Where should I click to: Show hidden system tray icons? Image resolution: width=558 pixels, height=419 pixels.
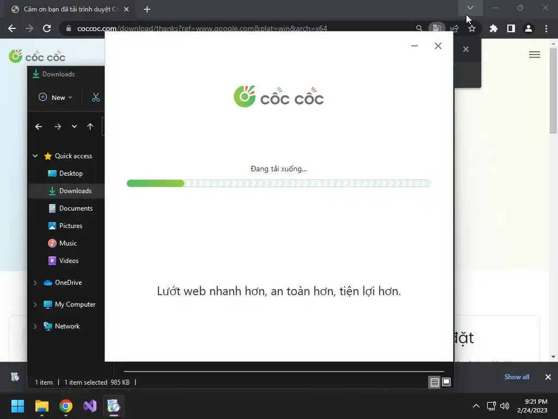click(476, 406)
